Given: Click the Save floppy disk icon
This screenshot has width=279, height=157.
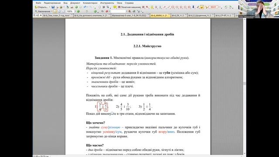Looking at the screenshot, I should [x=53, y=7].
